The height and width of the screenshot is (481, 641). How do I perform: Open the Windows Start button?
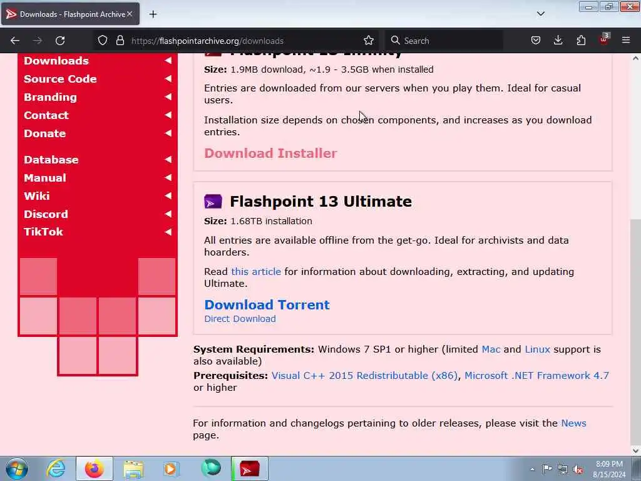(x=17, y=468)
